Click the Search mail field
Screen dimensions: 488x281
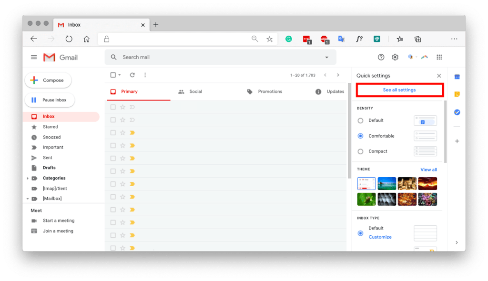[220, 57]
